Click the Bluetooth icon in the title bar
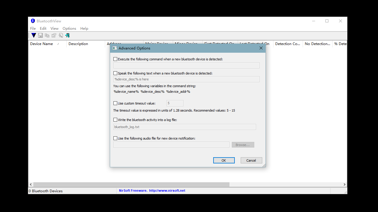The width and height of the screenshot is (378, 212). (33, 21)
